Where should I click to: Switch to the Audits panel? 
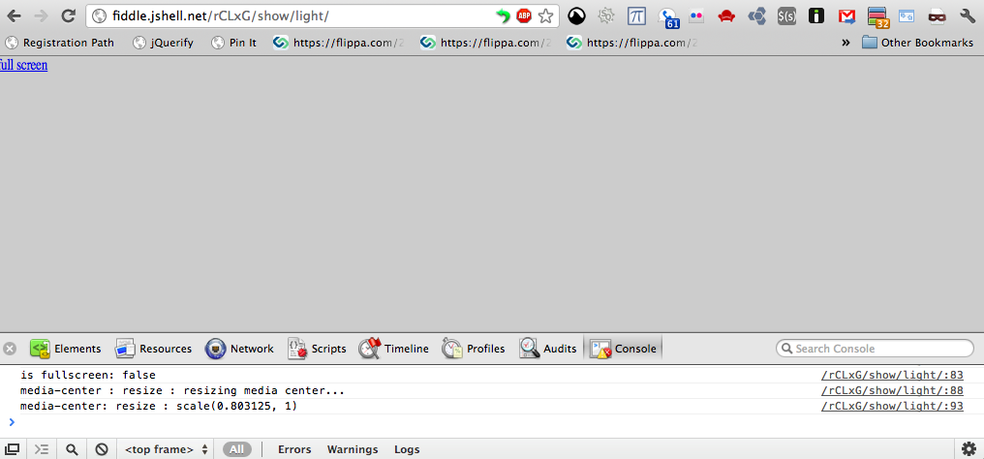pyautogui.click(x=548, y=349)
